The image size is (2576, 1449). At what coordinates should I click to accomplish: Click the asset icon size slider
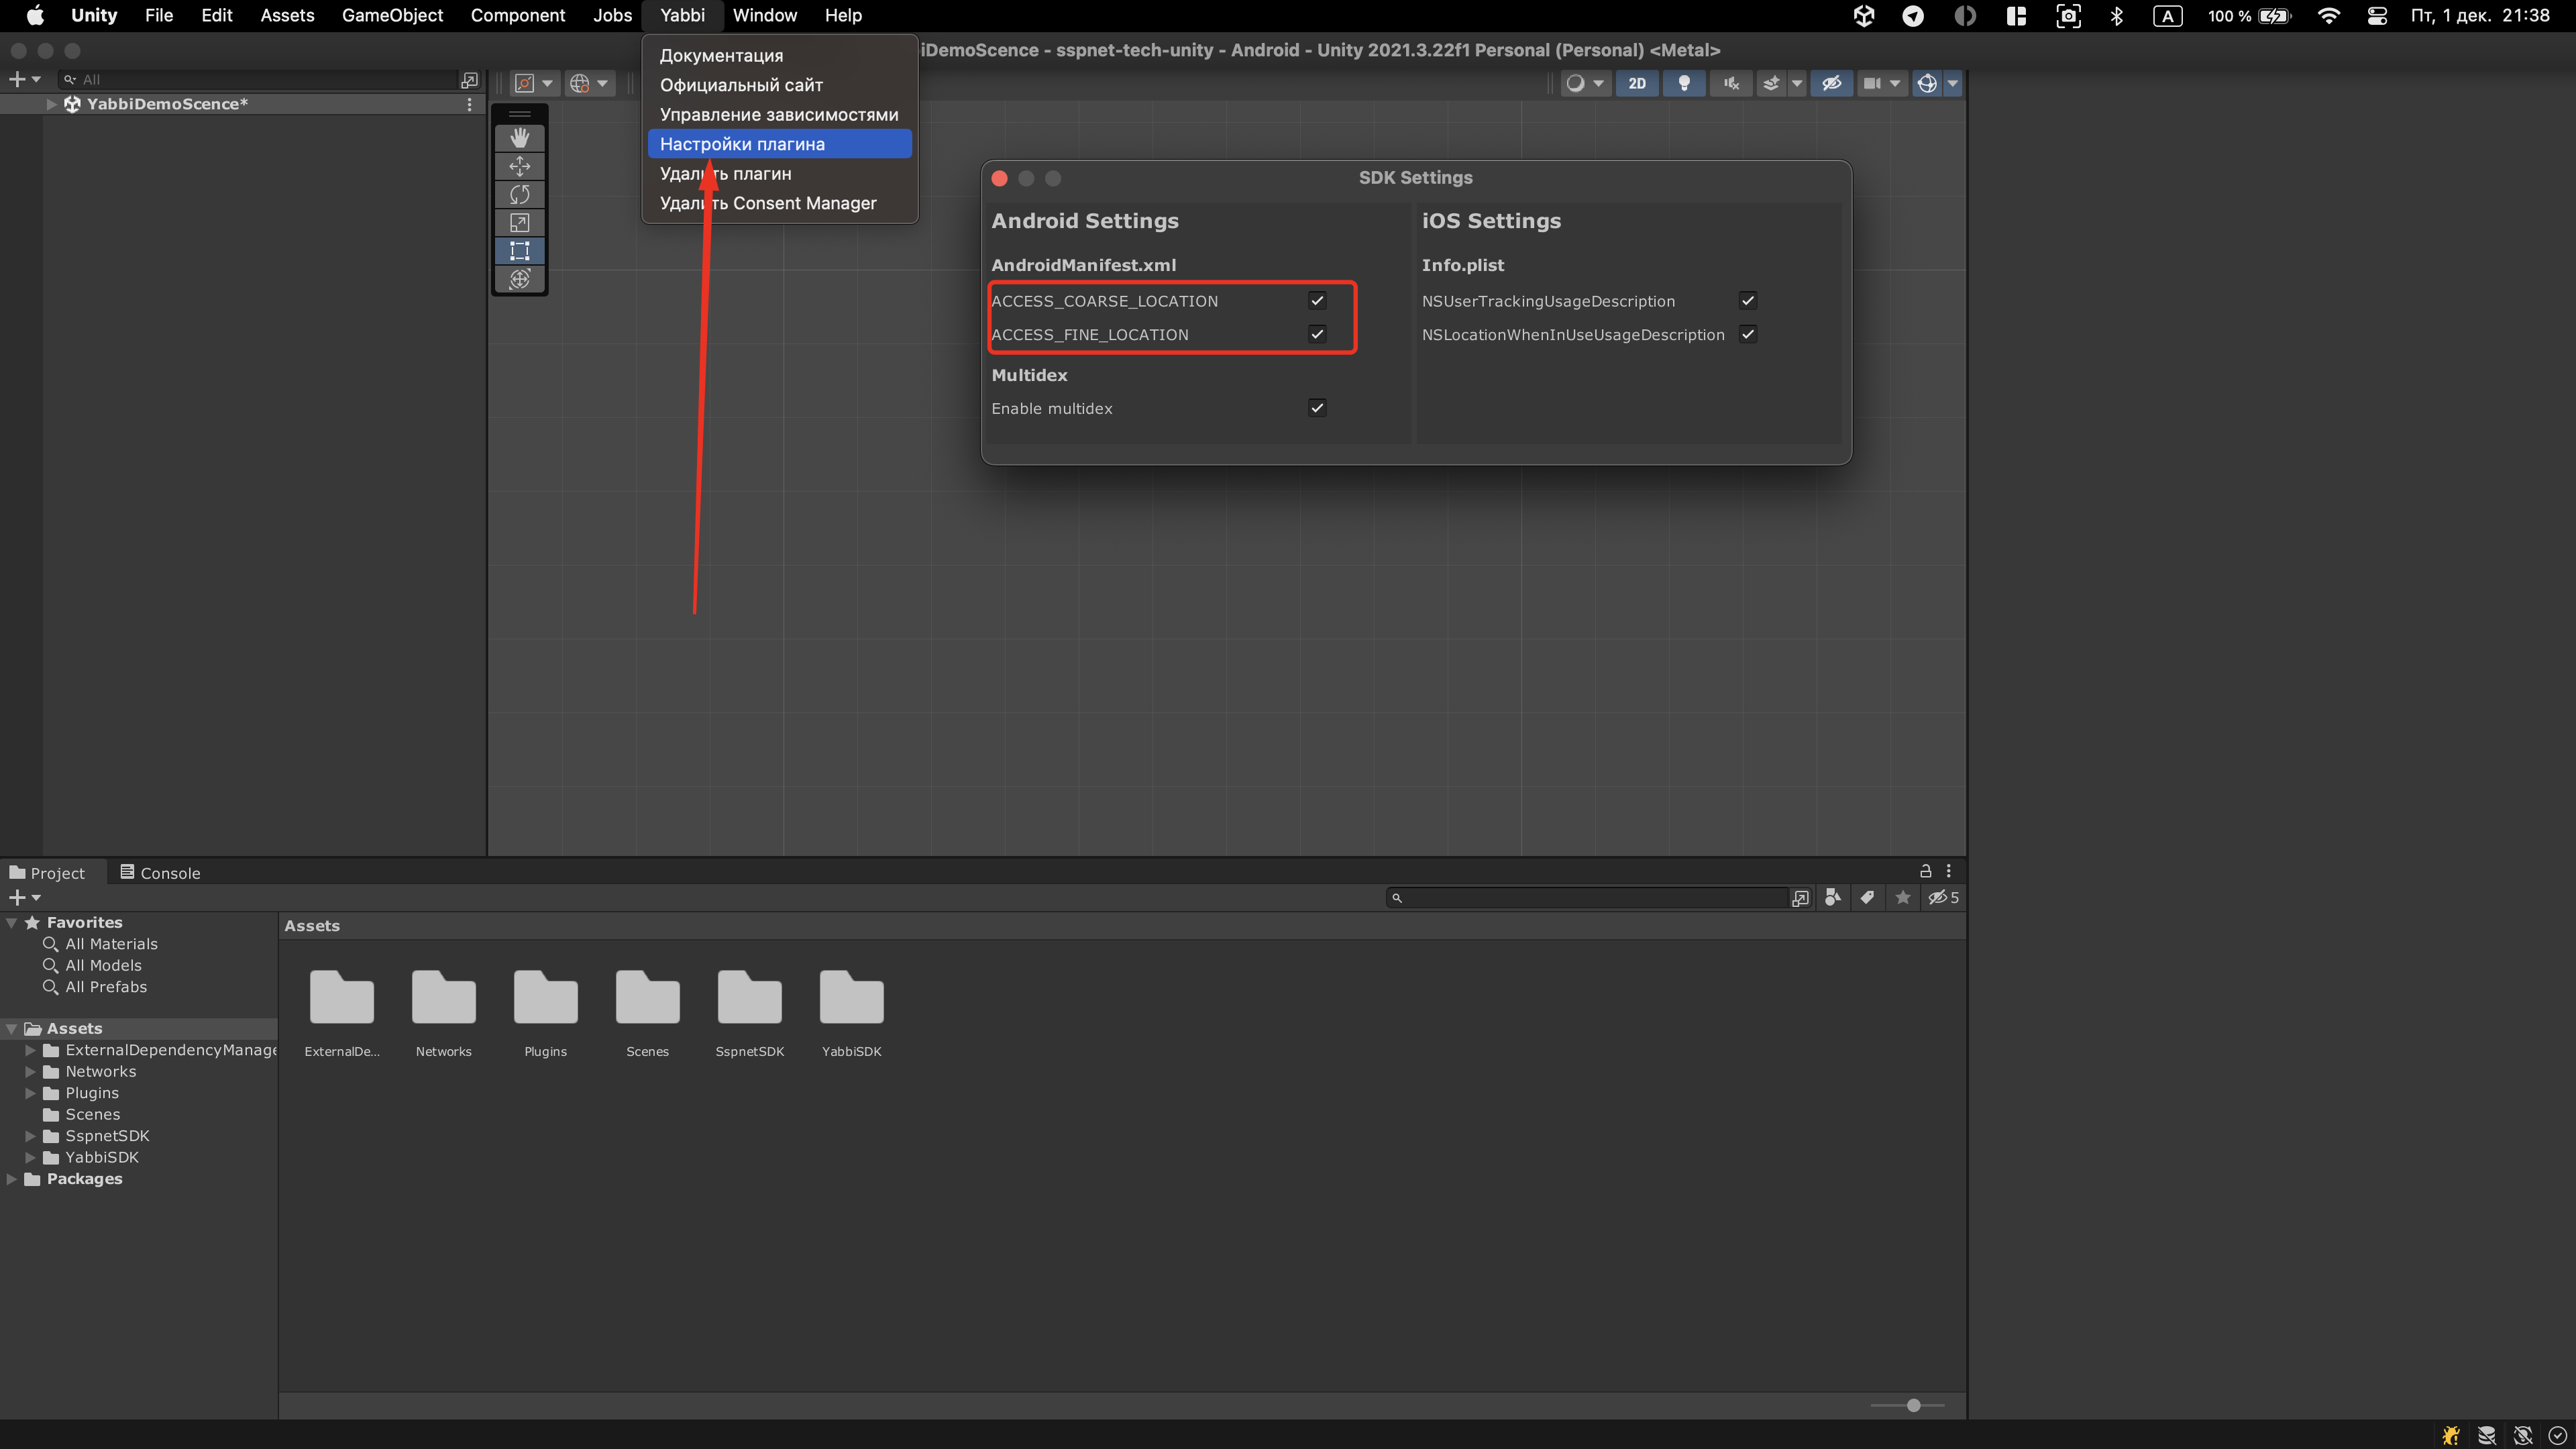(1913, 1405)
